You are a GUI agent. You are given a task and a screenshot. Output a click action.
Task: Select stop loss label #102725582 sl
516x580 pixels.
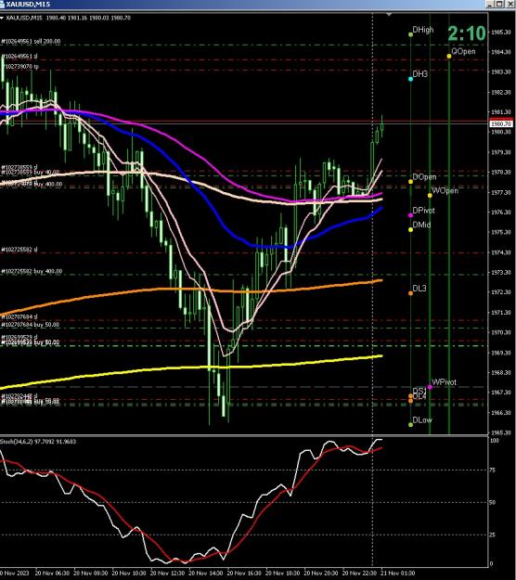pos(19,250)
